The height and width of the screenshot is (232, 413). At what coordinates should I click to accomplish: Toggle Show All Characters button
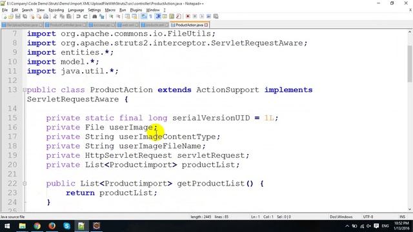click(x=150, y=16)
